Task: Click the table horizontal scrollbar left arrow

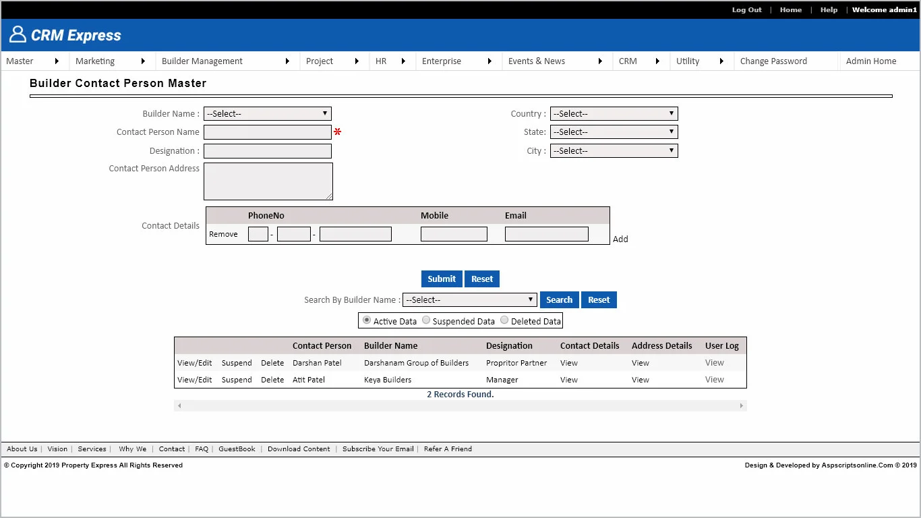Action: (x=179, y=406)
